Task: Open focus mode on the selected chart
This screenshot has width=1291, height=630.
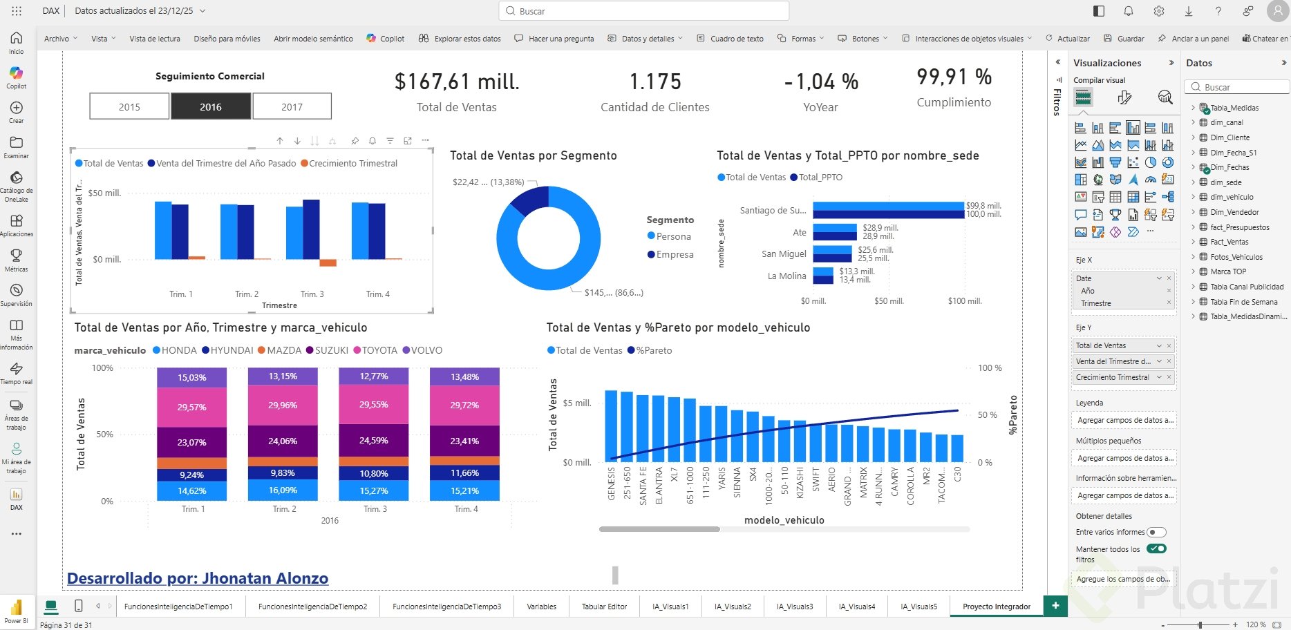Action: [408, 141]
